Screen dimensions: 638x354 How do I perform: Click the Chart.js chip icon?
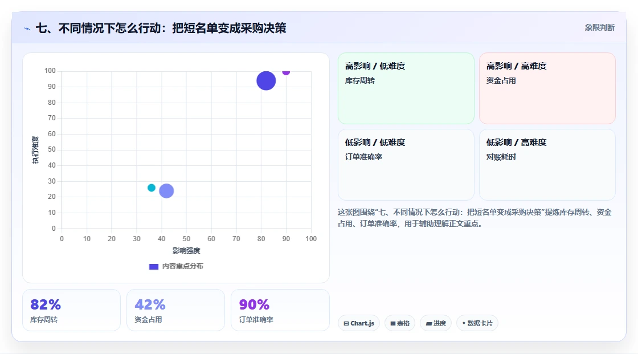pos(346,323)
